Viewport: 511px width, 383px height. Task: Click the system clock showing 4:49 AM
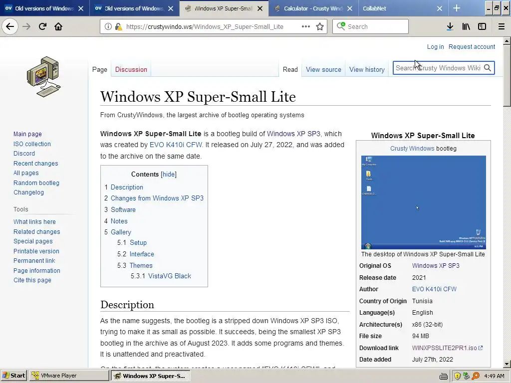494,376
